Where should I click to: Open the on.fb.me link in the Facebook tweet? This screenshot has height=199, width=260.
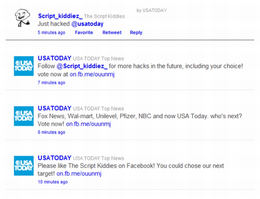(x=79, y=174)
